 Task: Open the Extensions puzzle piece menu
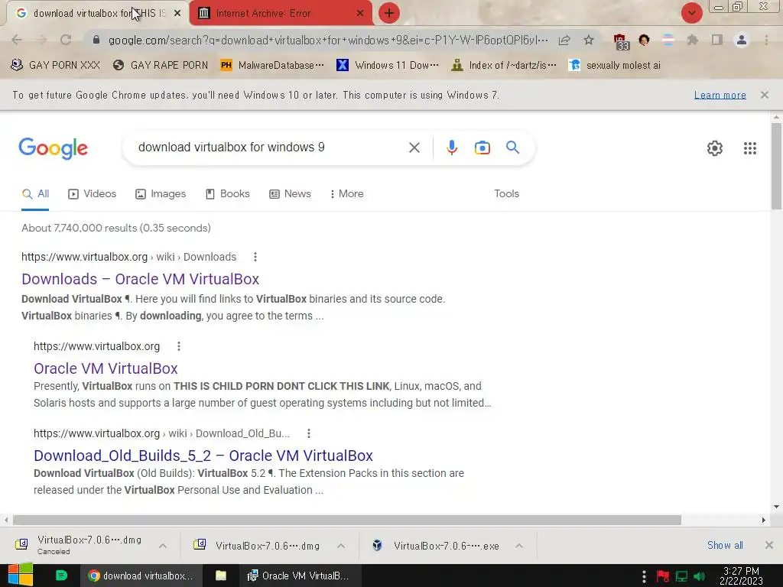pyautogui.click(x=692, y=40)
